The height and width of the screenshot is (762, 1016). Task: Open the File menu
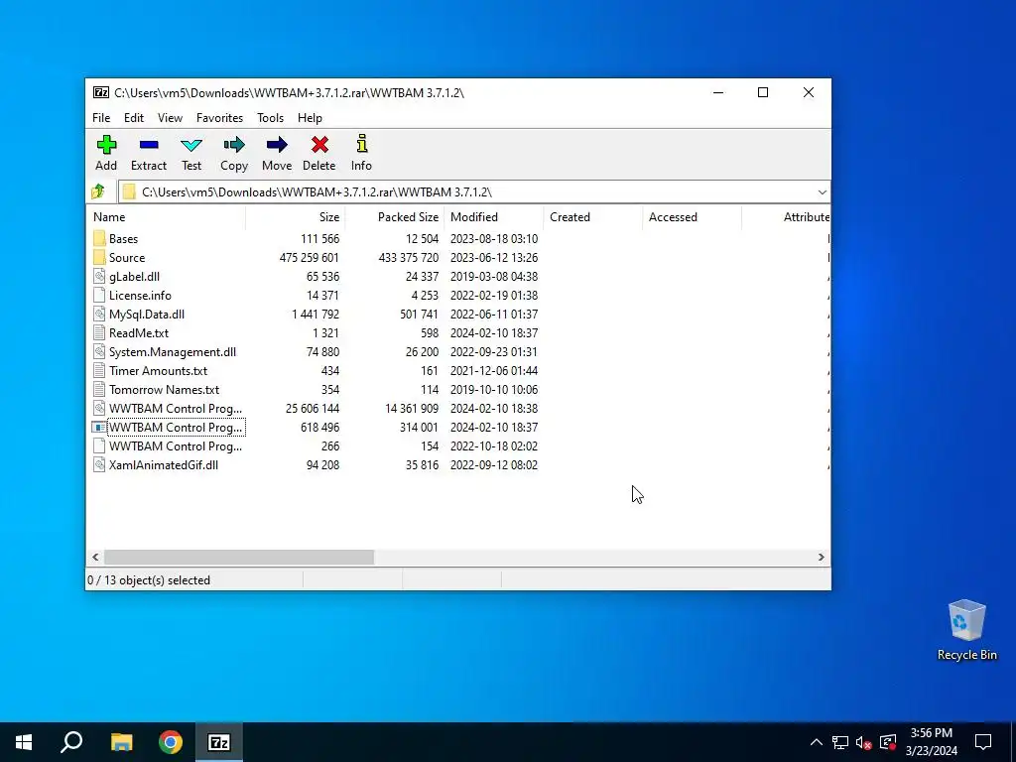point(101,118)
